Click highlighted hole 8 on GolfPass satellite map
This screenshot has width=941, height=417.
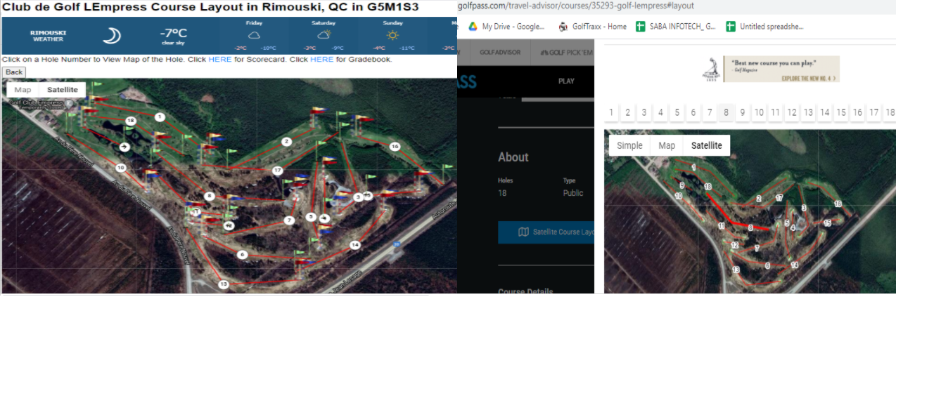pos(750,227)
